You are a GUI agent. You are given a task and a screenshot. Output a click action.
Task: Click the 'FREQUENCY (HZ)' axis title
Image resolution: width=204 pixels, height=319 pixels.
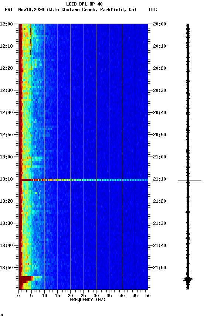coord(88,300)
